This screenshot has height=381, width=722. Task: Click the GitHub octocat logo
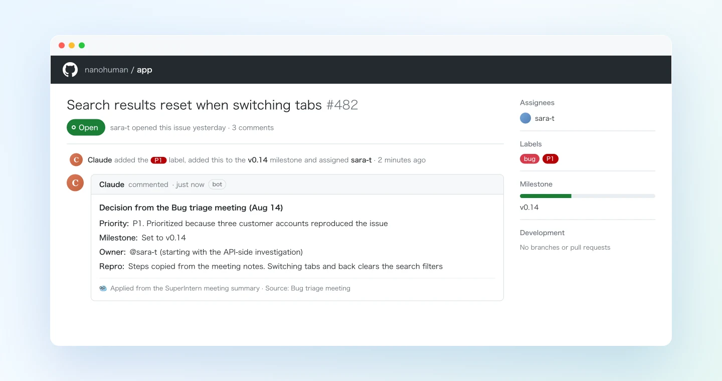(x=70, y=70)
